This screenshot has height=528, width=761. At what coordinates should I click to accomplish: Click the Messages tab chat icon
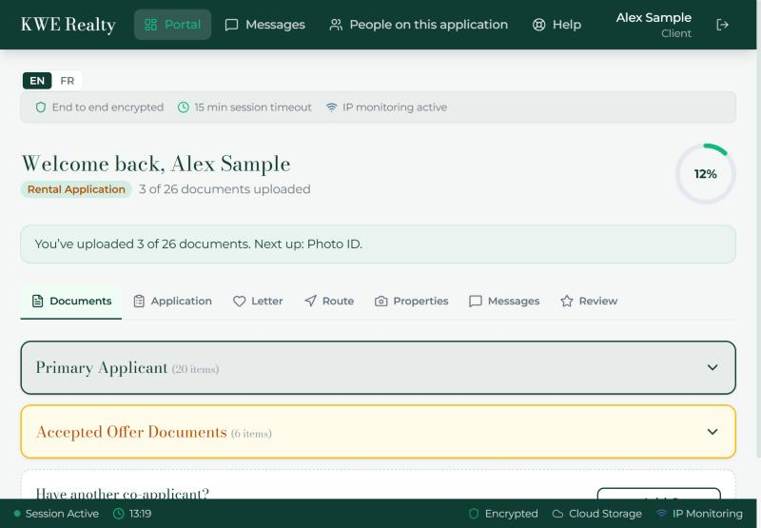tap(476, 302)
